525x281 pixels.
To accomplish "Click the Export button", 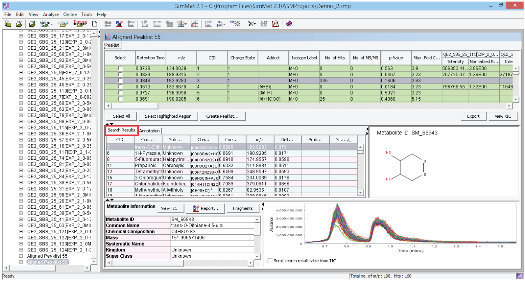I will tap(474, 116).
